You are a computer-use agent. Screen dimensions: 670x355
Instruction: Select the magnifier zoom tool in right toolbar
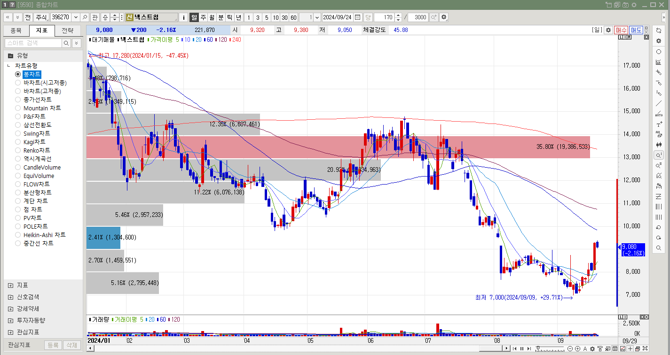pyautogui.click(x=659, y=248)
